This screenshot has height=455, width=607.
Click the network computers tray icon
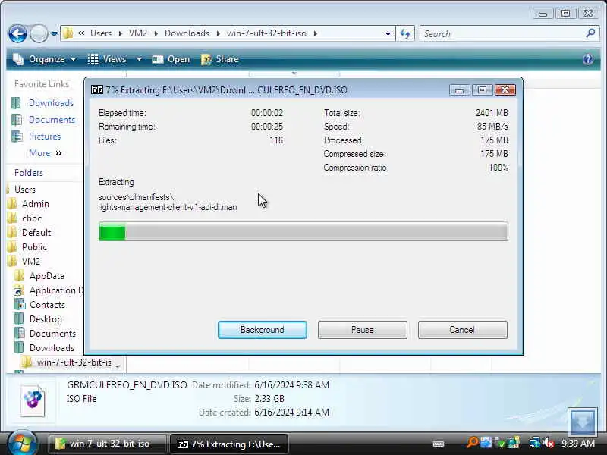535,443
